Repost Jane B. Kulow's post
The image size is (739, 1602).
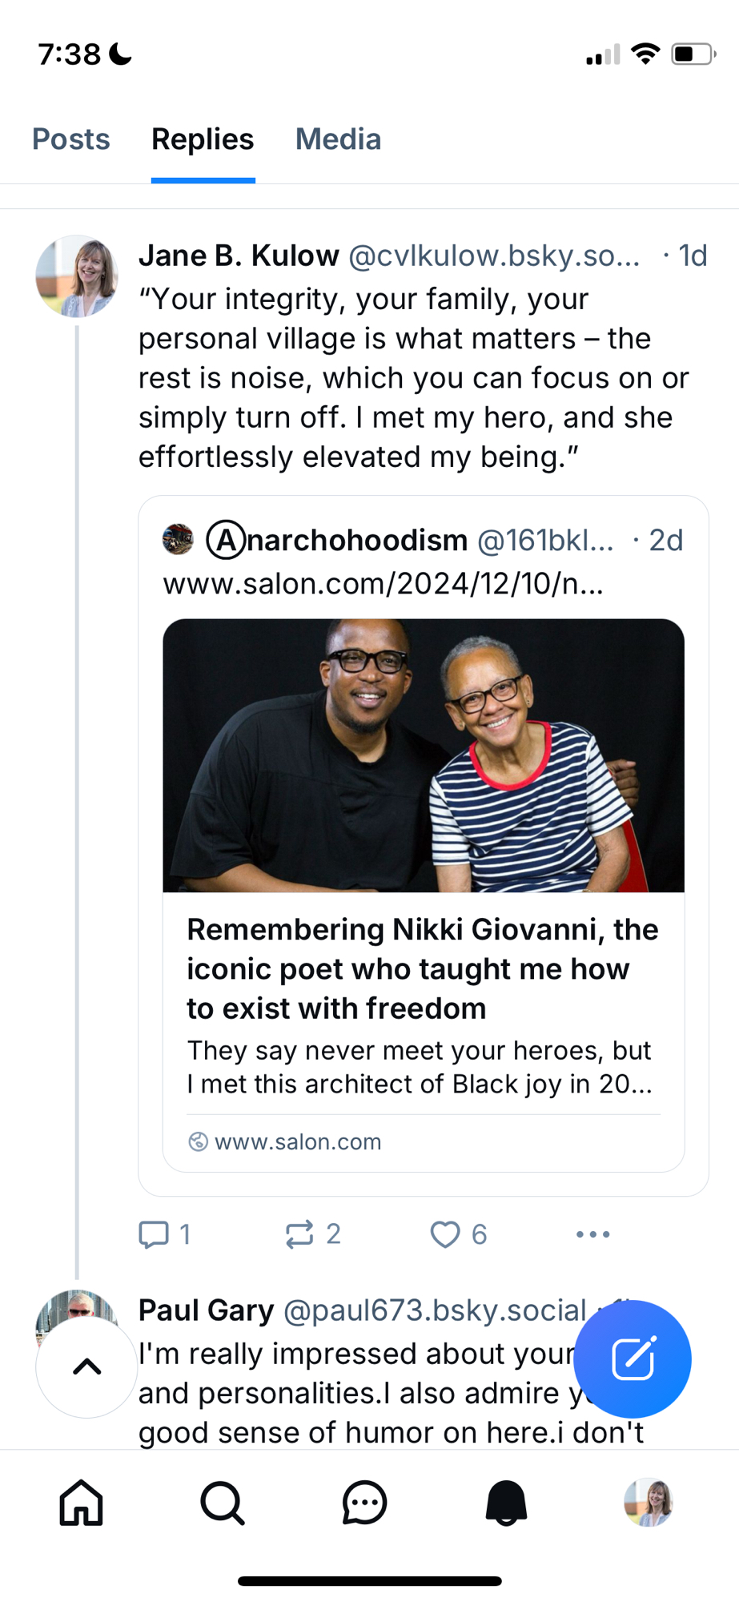299,1234
